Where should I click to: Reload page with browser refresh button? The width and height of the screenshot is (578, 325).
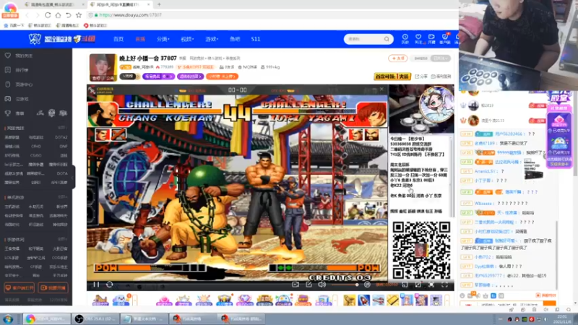click(48, 15)
